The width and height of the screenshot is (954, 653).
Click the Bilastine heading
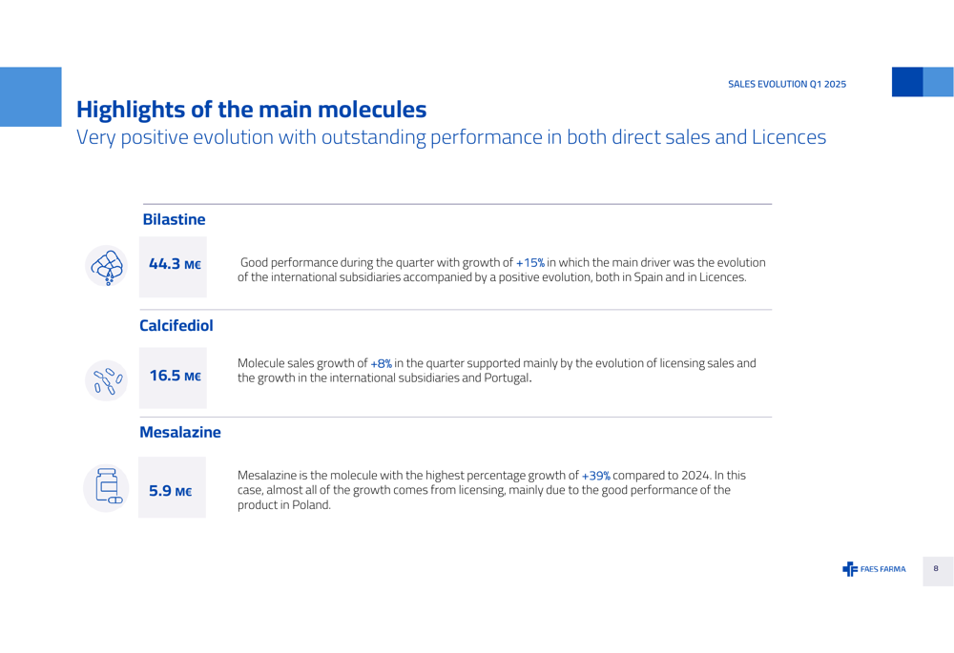[174, 219]
